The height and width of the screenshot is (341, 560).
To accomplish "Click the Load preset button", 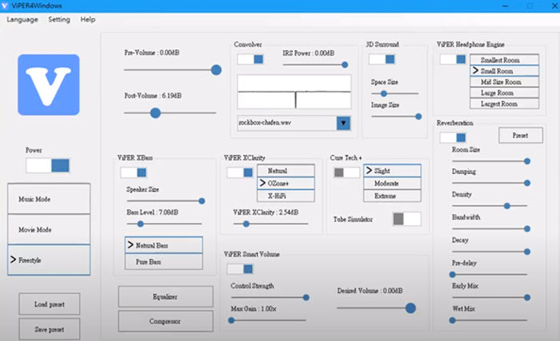I will 50,304.
